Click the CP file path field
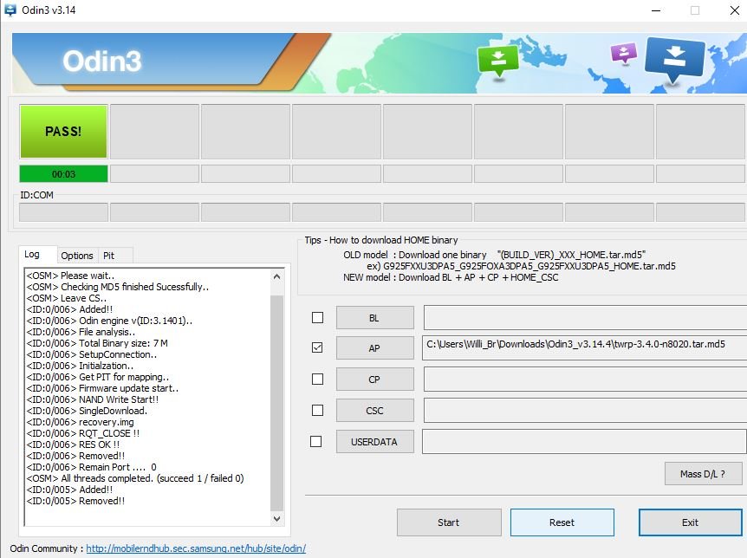 pos(585,380)
